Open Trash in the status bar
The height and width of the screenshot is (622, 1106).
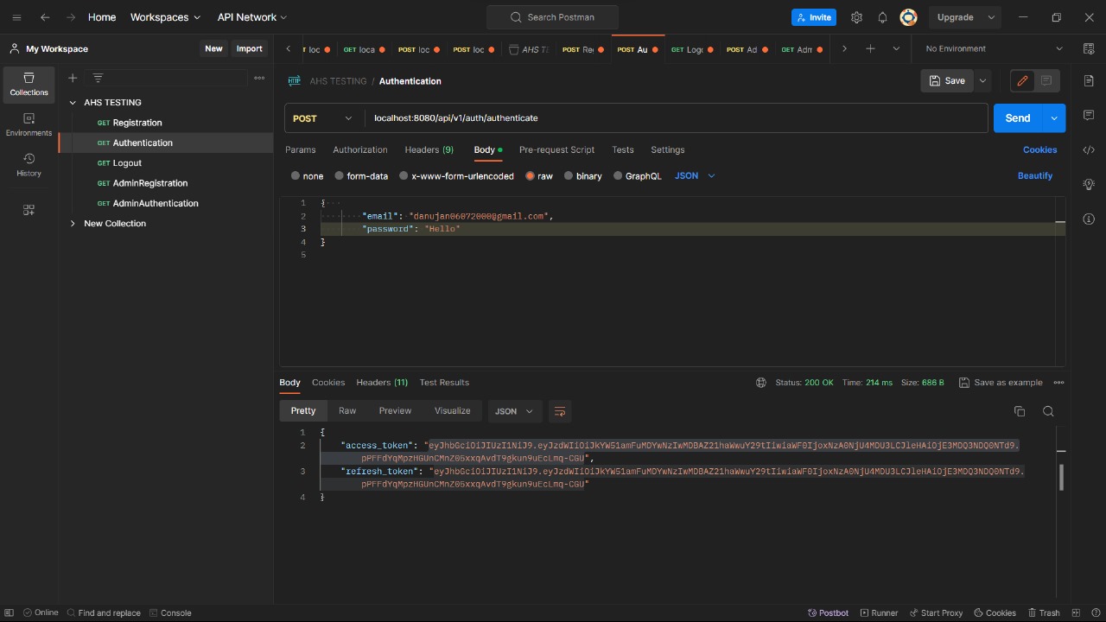coord(1043,612)
